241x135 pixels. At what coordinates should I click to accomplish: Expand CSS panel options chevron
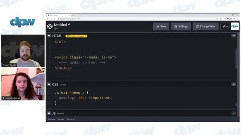click(x=233, y=84)
